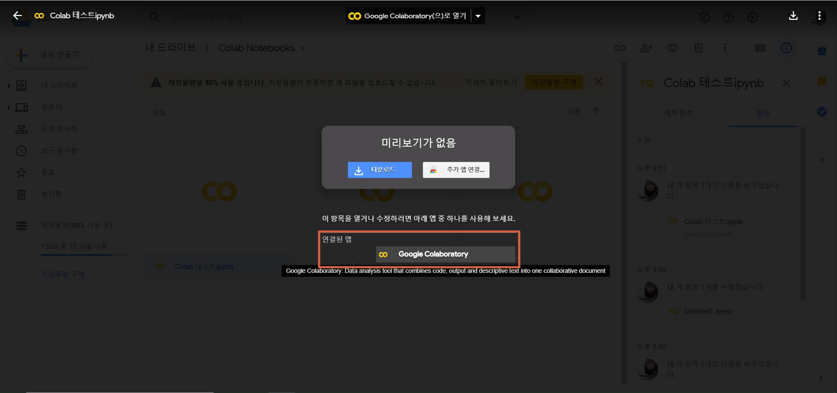Click the Colab 테스트ipynb file name label

point(204,266)
